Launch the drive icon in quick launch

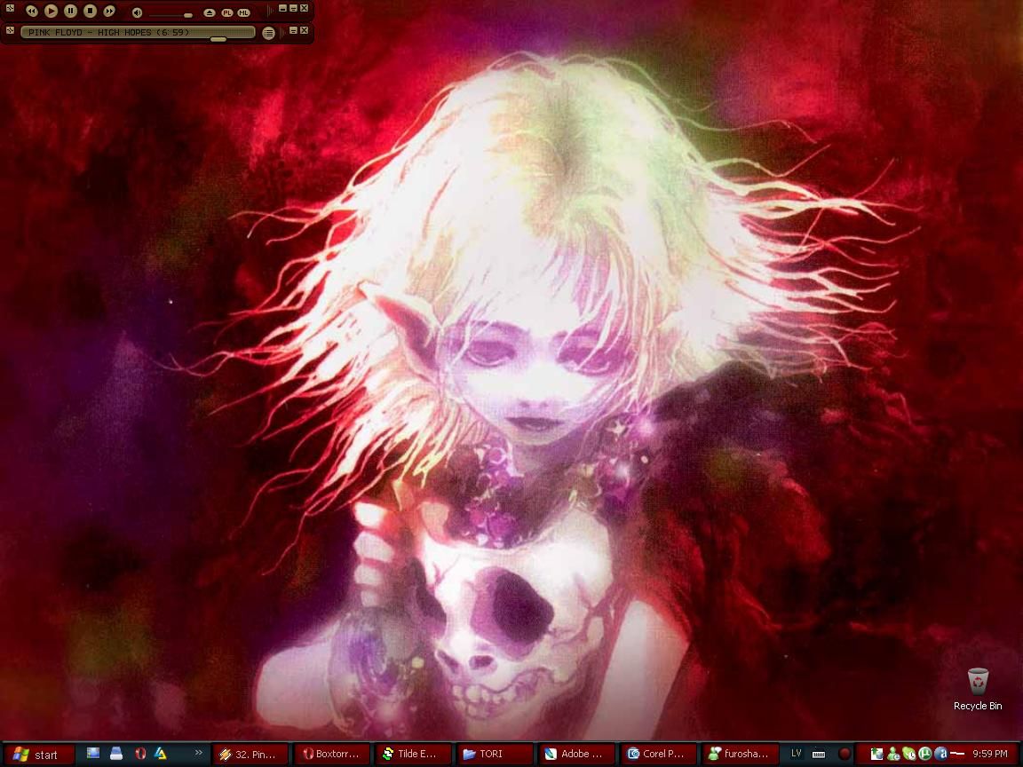point(116,754)
